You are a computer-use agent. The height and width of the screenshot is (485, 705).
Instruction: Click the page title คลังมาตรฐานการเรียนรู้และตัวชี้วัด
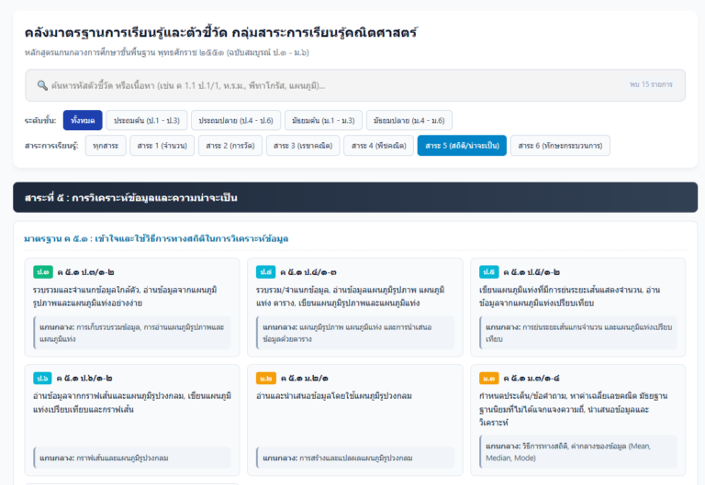tap(220, 32)
